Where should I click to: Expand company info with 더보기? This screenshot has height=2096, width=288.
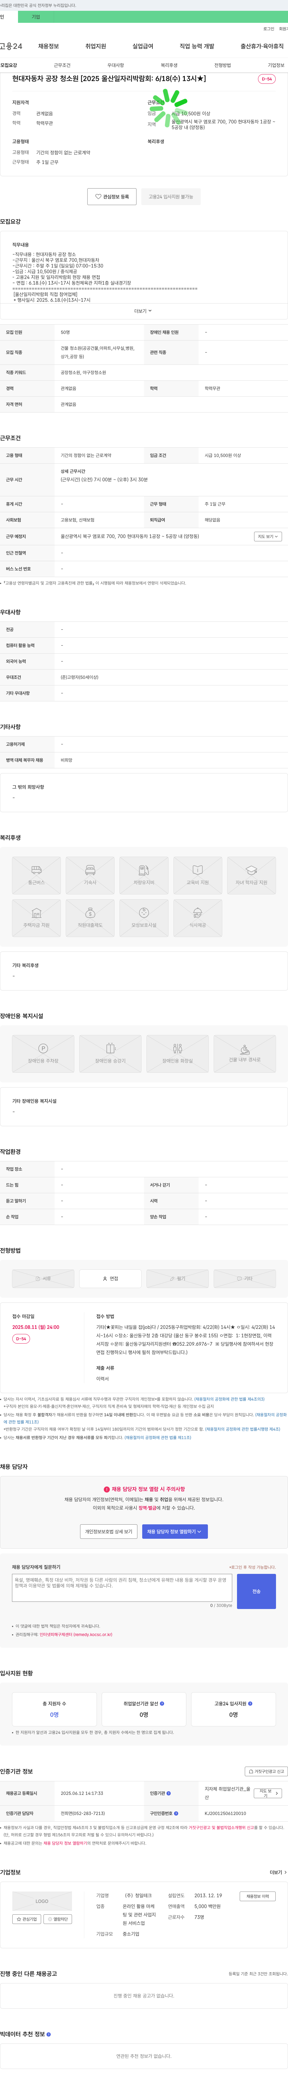[x=277, y=1872]
